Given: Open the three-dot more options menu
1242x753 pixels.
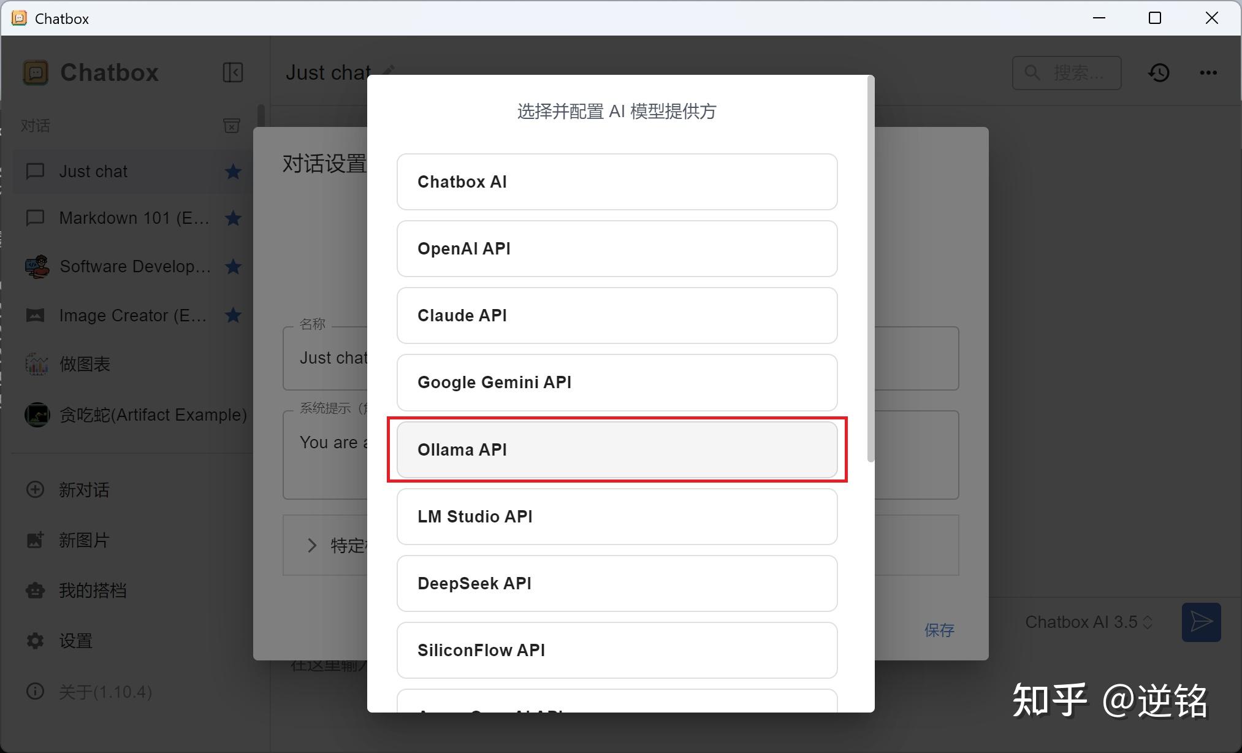Looking at the screenshot, I should click(x=1208, y=73).
